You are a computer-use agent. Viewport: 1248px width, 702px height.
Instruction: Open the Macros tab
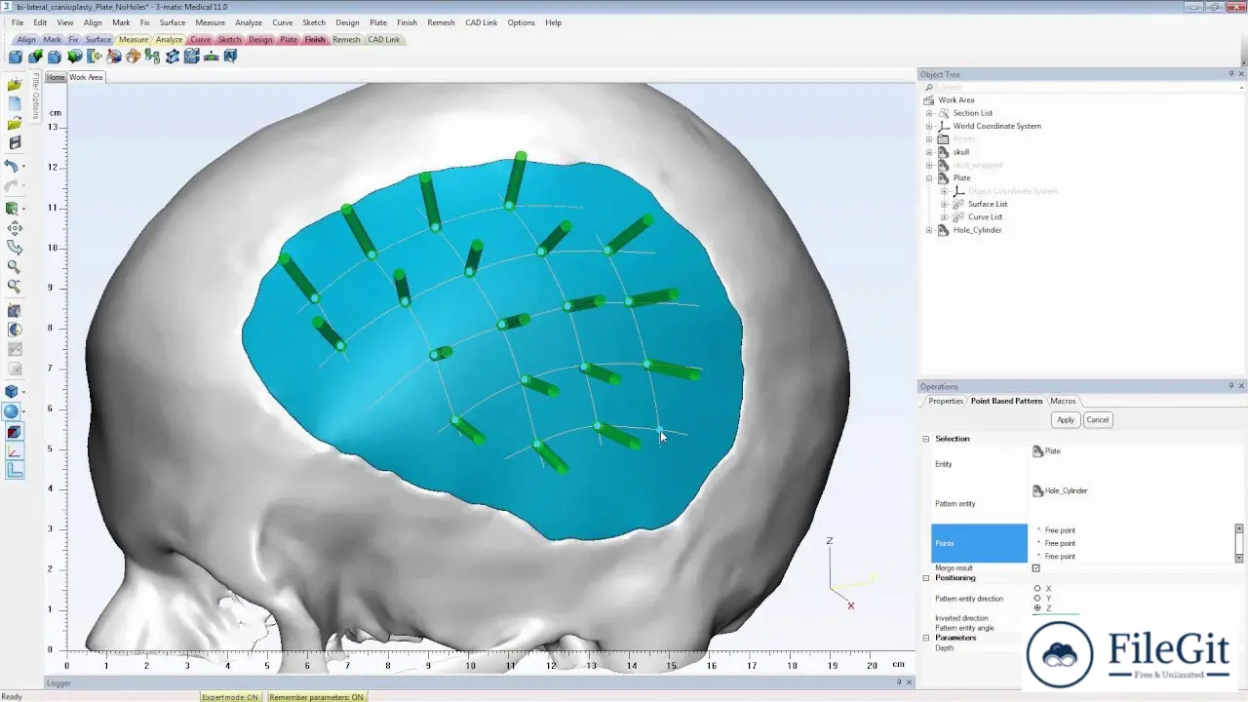coord(1063,401)
